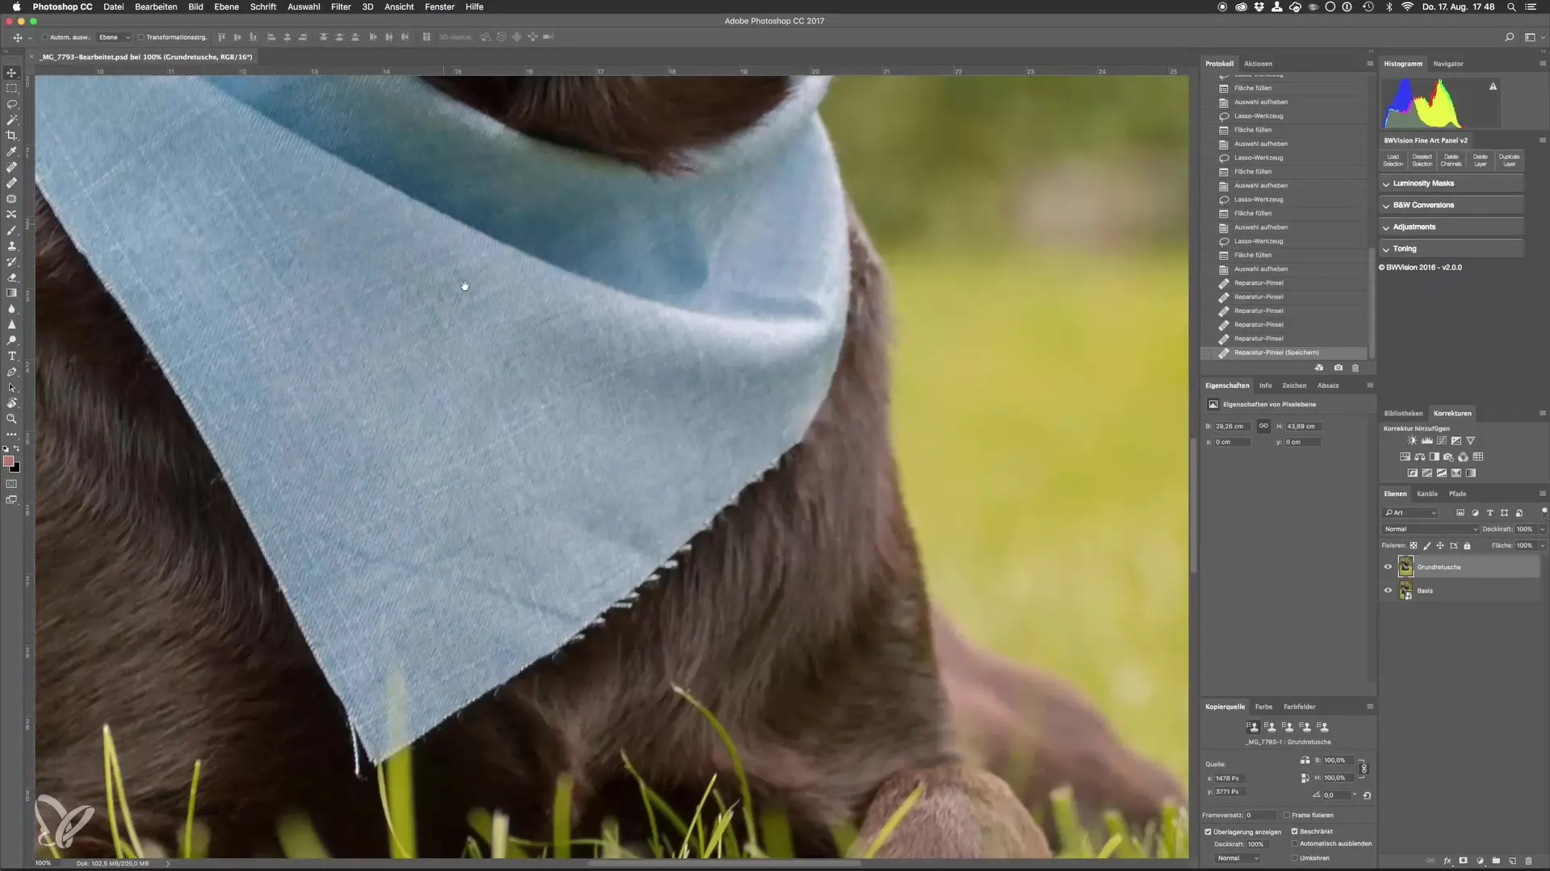Select the Eraser tool
Image resolution: width=1550 pixels, height=871 pixels.
[11, 277]
